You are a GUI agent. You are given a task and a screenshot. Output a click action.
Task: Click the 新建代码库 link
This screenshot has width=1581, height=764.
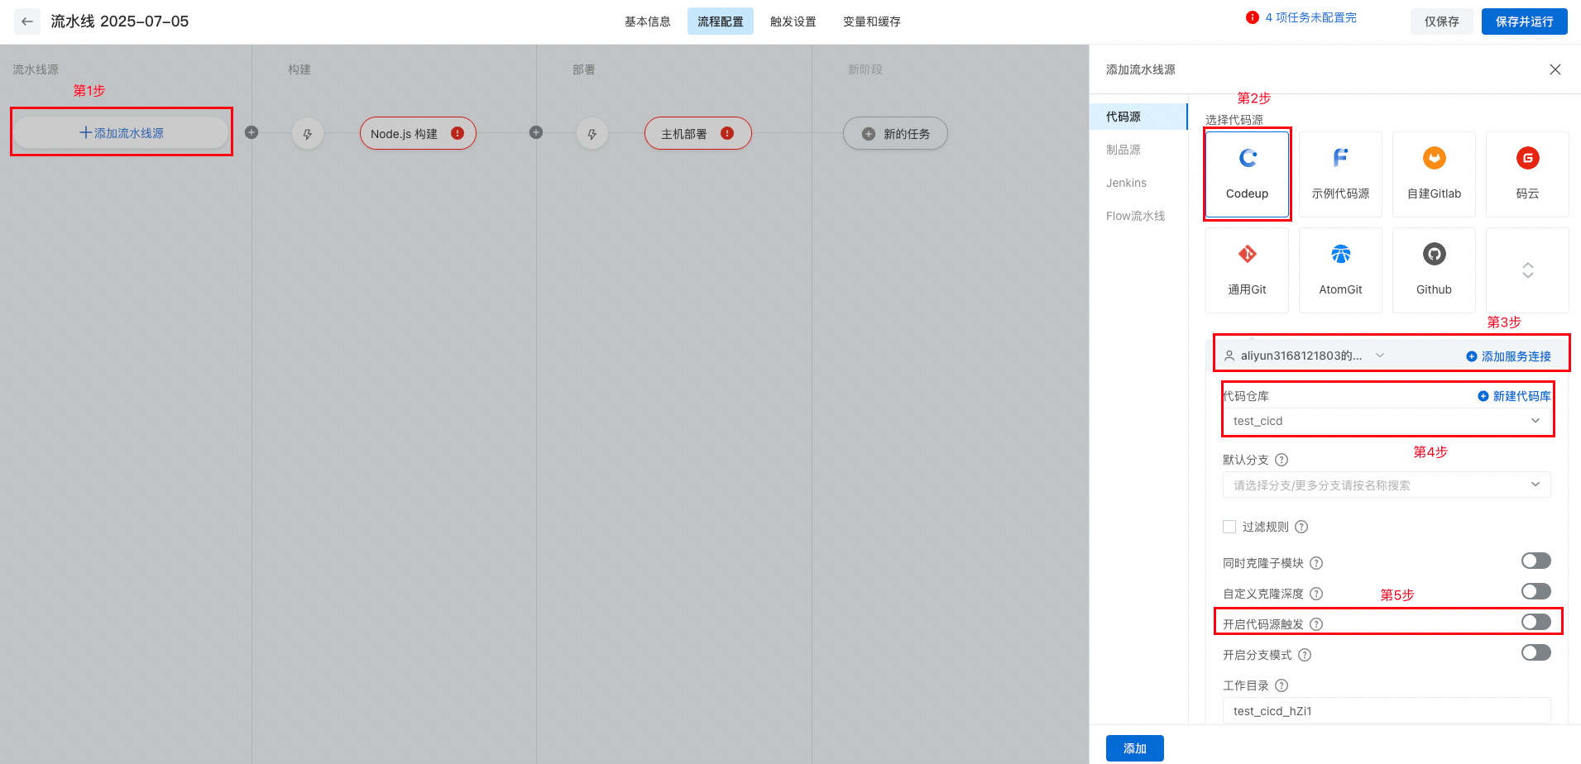coord(1514,396)
